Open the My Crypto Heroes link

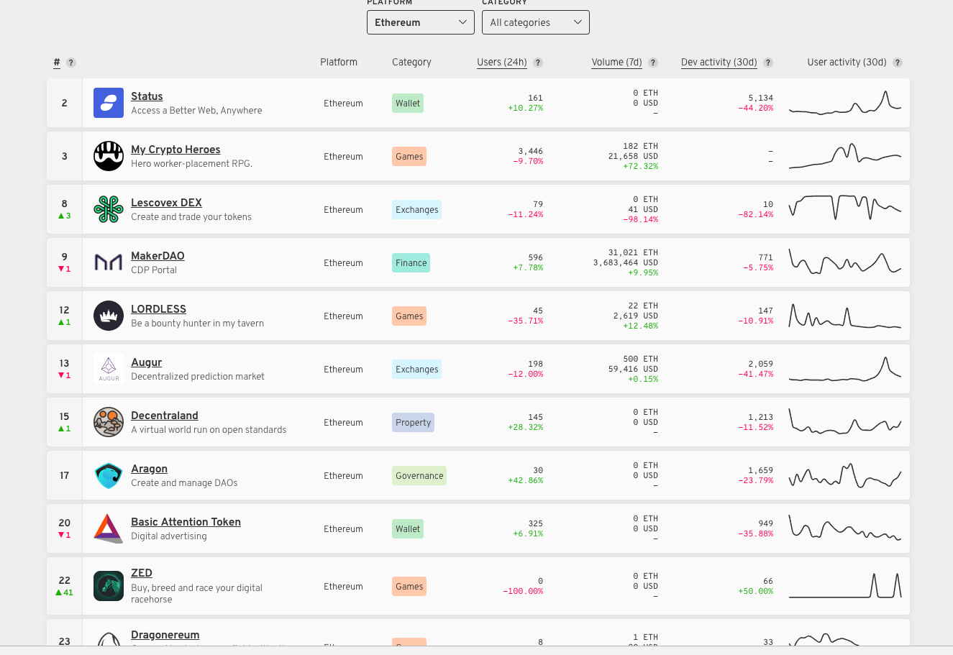click(175, 150)
